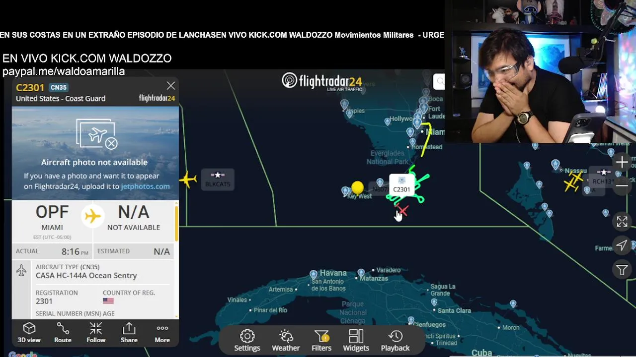Click the aircraft type plane icon

[x=21, y=271]
